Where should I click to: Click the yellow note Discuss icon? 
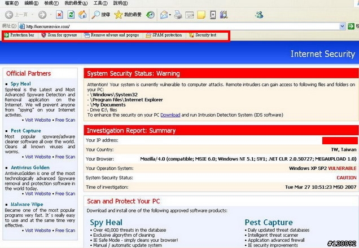[x=201, y=15]
